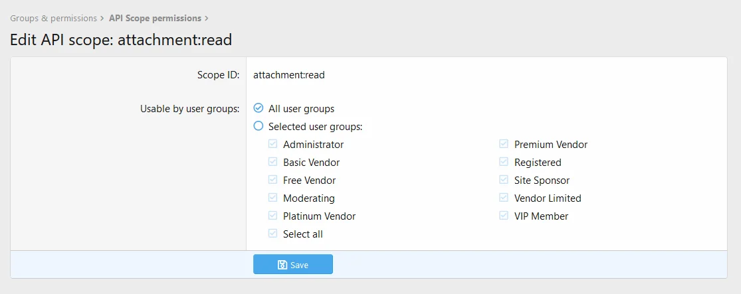Toggle the Free Vendor checkbox
This screenshot has width=741, height=294.
pos(272,181)
